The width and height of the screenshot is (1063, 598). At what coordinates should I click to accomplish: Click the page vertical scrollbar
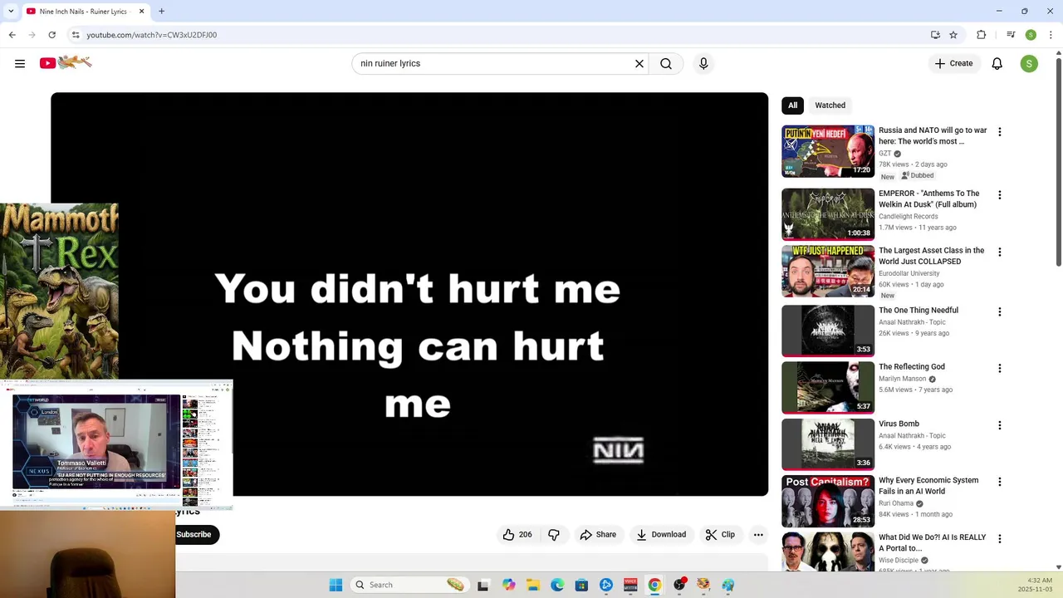tap(1058, 162)
